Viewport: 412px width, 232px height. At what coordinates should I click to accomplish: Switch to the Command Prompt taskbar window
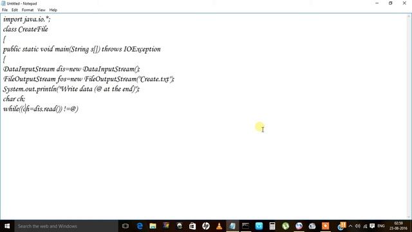[246, 226]
